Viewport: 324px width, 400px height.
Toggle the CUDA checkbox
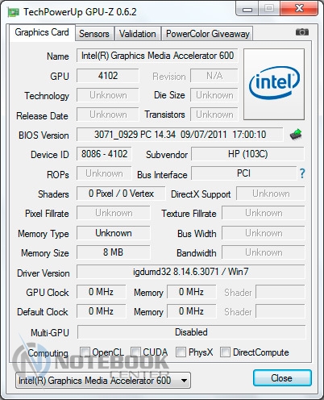click(x=135, y=352)
